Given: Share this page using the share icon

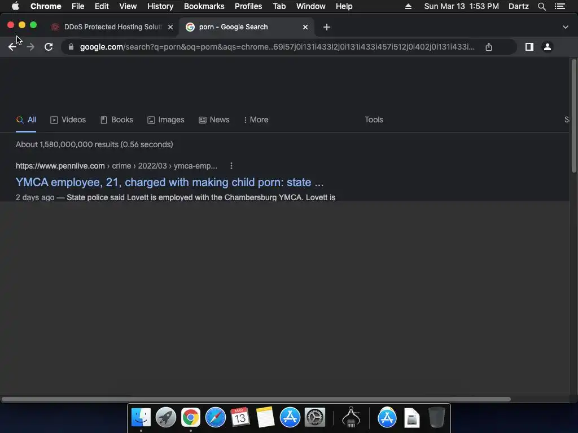Looking at the screenshot, I should (489, 47).
